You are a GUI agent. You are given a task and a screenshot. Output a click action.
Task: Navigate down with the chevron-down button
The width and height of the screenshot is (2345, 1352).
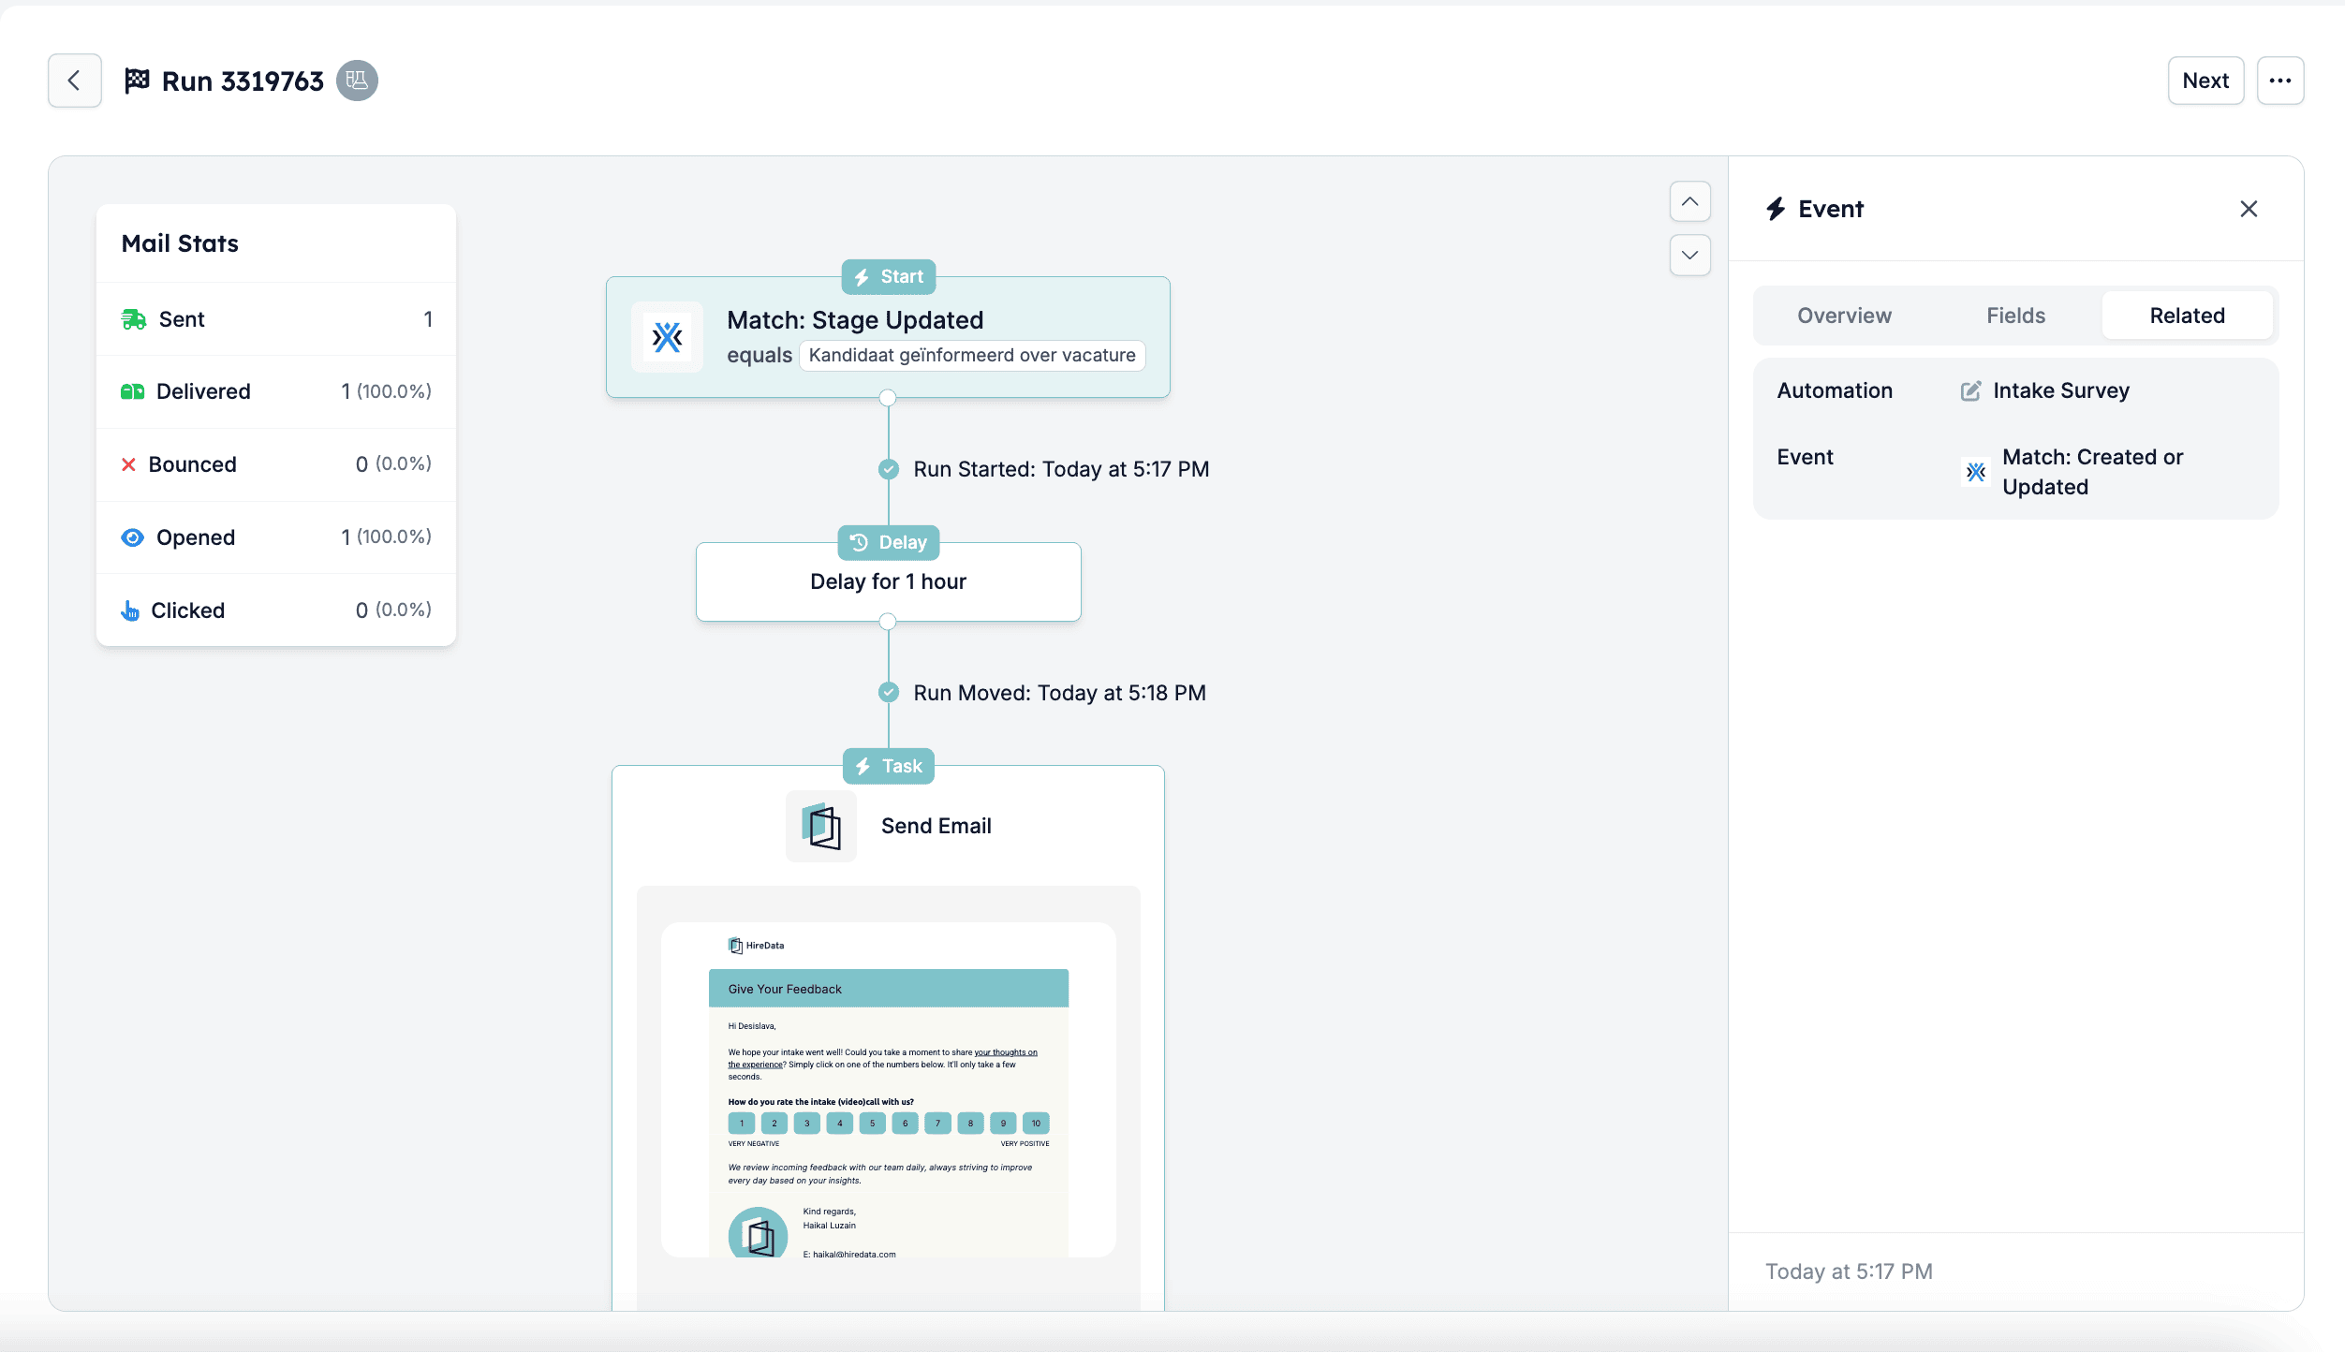(1690, 255)
